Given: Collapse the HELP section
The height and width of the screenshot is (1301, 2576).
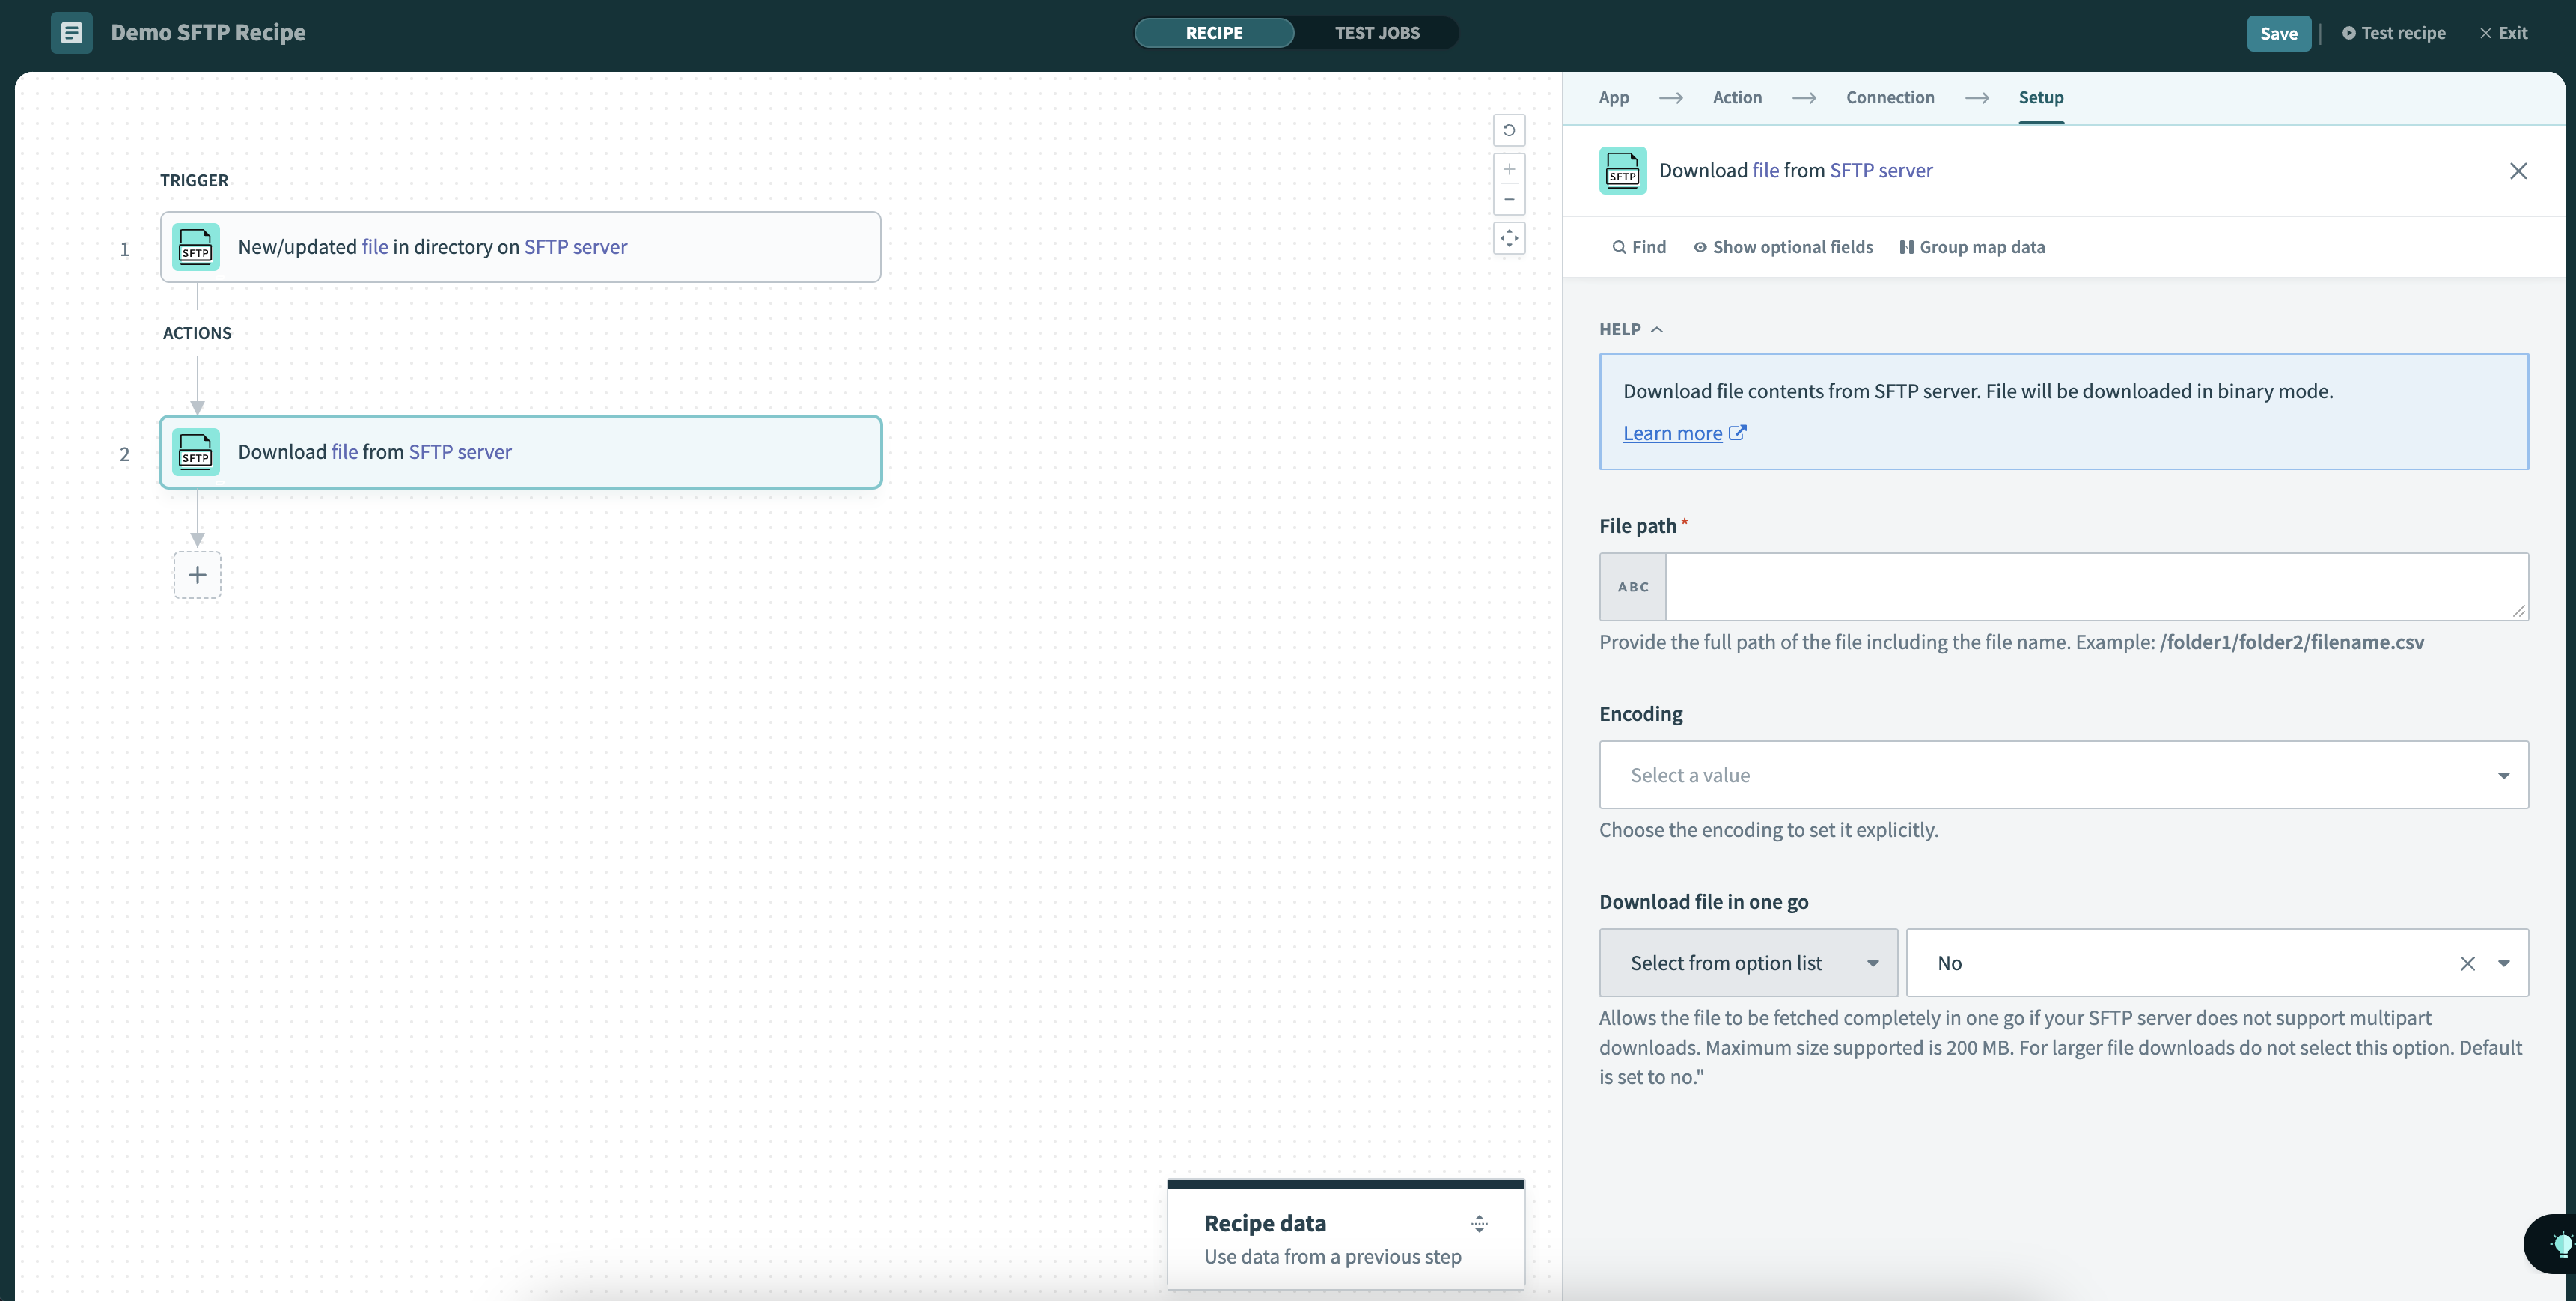Looking at the screenshot, I should click(x=1659, y=329).
